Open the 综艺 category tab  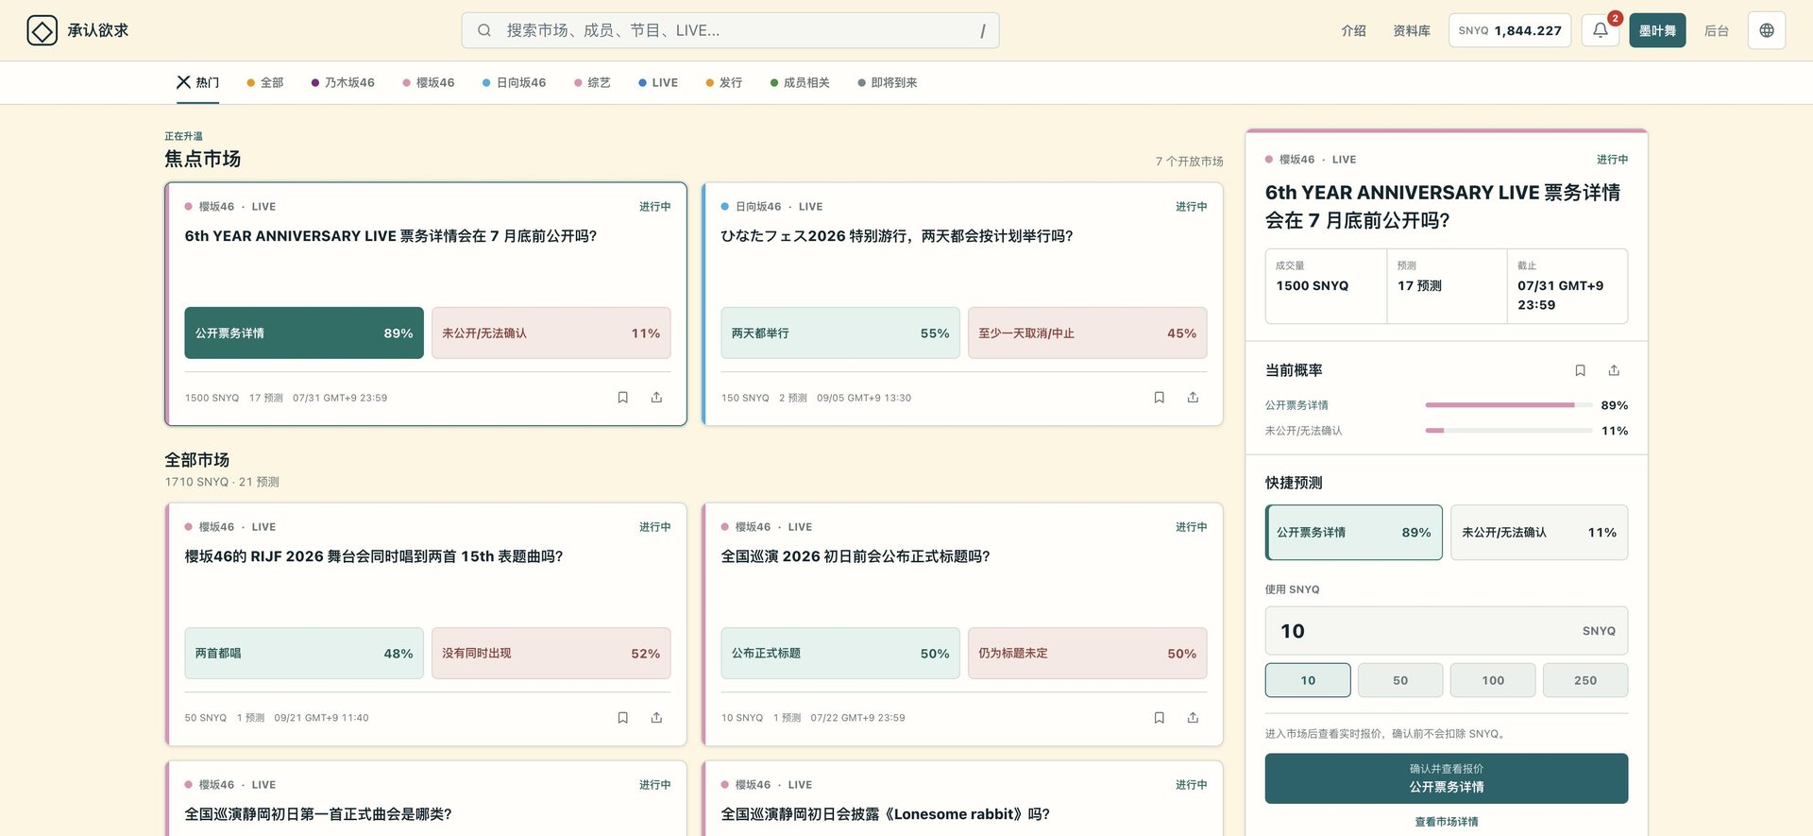592,82
